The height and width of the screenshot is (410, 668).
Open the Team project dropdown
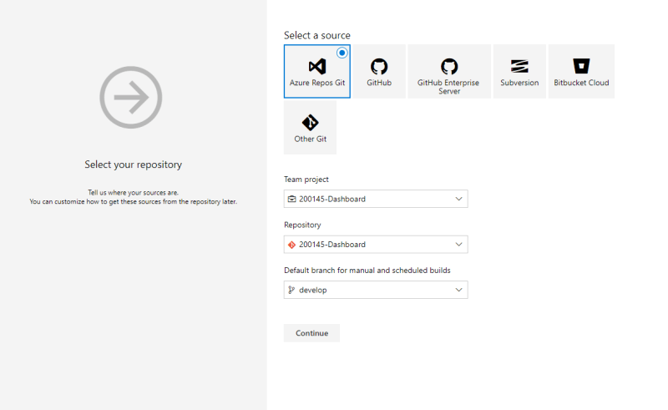376,199
